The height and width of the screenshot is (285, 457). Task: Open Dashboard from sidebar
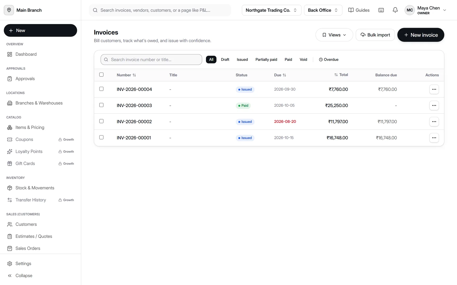click(41, 54)
